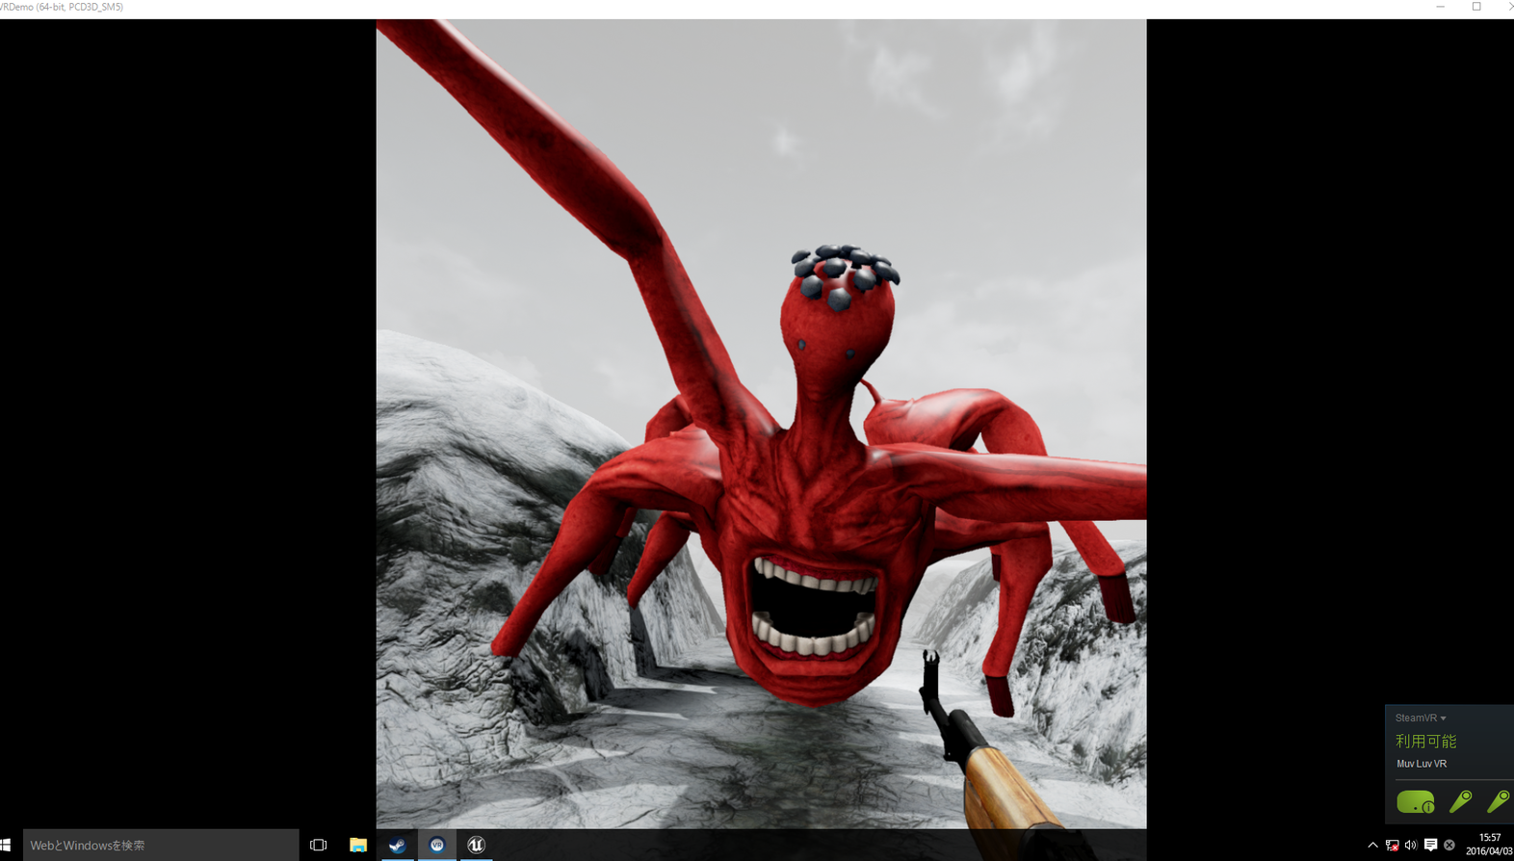Open the network status tray icon
The width and height of the screenshot is (1514, 861).
click(1392, 845)
